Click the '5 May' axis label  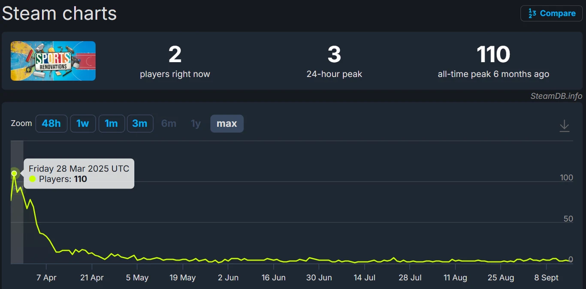pyautogui.click(x=137, y=277)
